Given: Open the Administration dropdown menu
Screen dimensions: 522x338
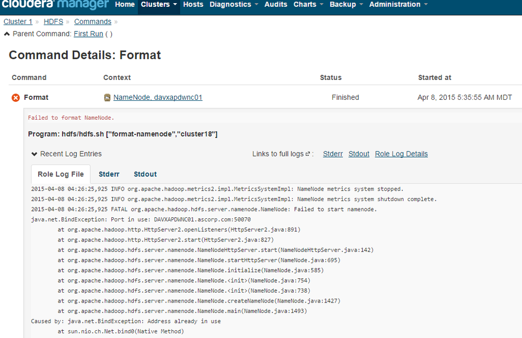Looking at the screenshot, I should click(x=398, y=5).
